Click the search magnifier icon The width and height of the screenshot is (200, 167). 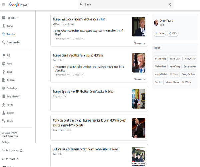[81, 4]
